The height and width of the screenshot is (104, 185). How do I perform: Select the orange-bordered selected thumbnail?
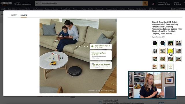(163, 51)
